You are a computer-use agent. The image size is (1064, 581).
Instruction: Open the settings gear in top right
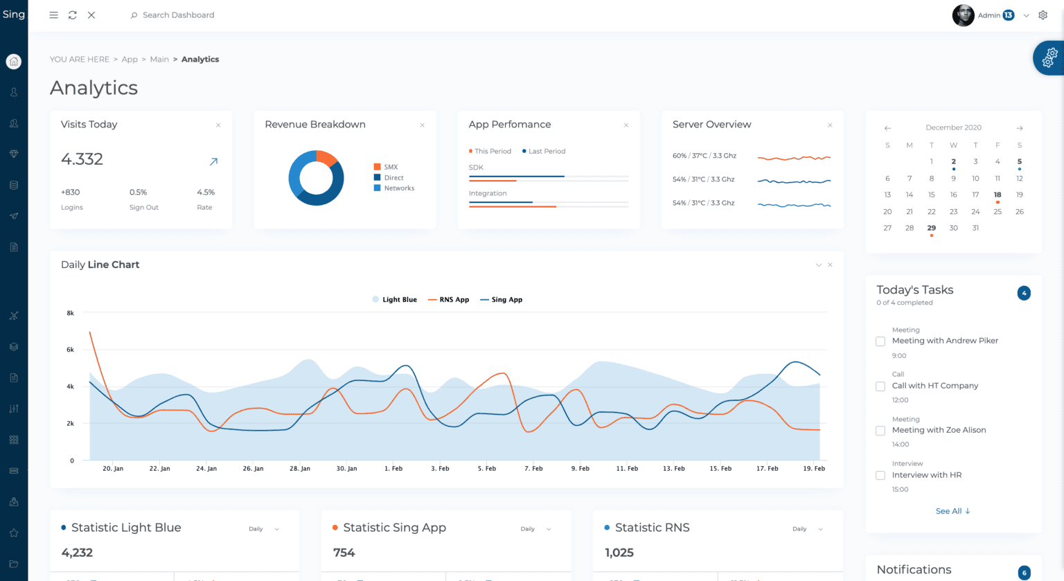point(1043,15)
